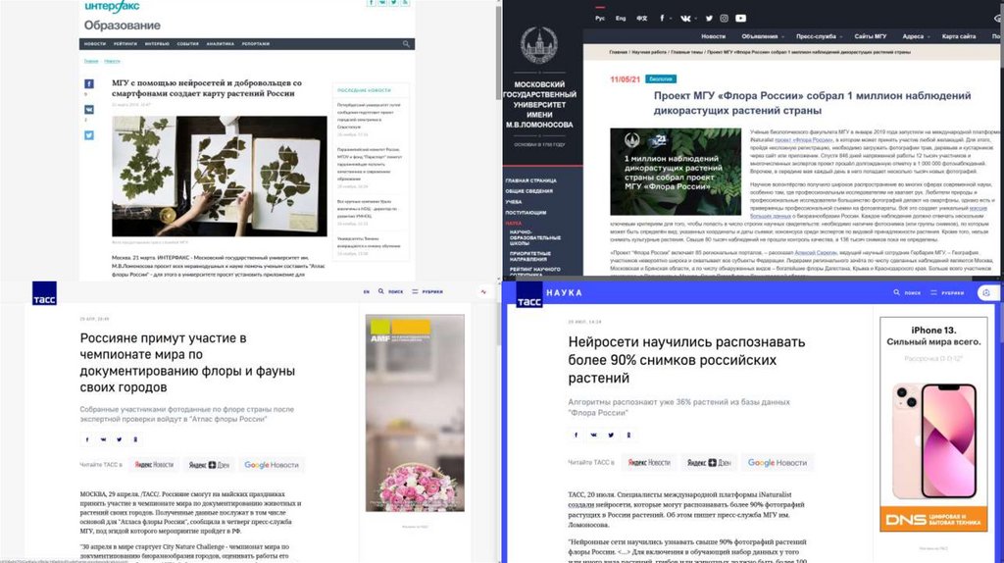This screenshot has width=1004, height=563.
Task: Click the Interfax page vertical scrollbar
Action: (499, 51)
